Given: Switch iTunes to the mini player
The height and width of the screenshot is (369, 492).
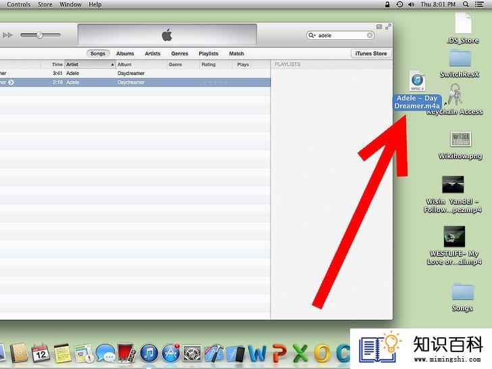Looking at the screenshot, I should [379, 27].
